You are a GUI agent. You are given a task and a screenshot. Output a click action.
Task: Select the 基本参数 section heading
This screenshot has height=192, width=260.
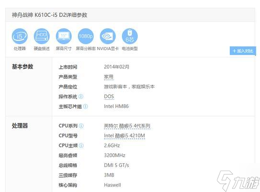point(23,67)
